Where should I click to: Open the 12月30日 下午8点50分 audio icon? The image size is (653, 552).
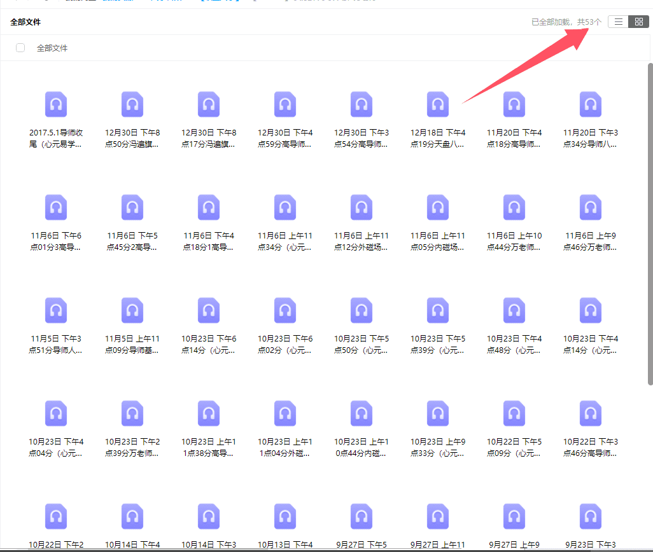pos(132,104)
